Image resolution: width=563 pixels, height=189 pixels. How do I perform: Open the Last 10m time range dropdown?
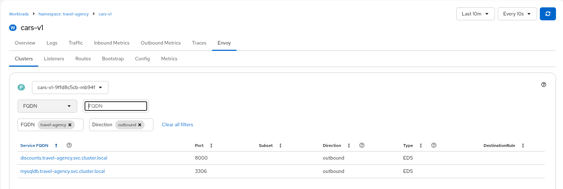(476, 14)
